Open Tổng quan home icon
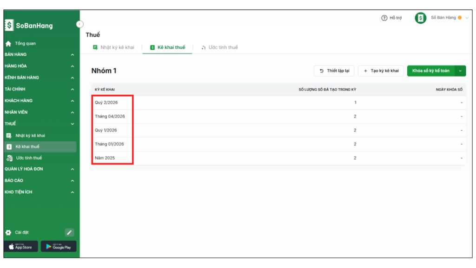This screenshot has width=476, height=268. click(8, 44)
